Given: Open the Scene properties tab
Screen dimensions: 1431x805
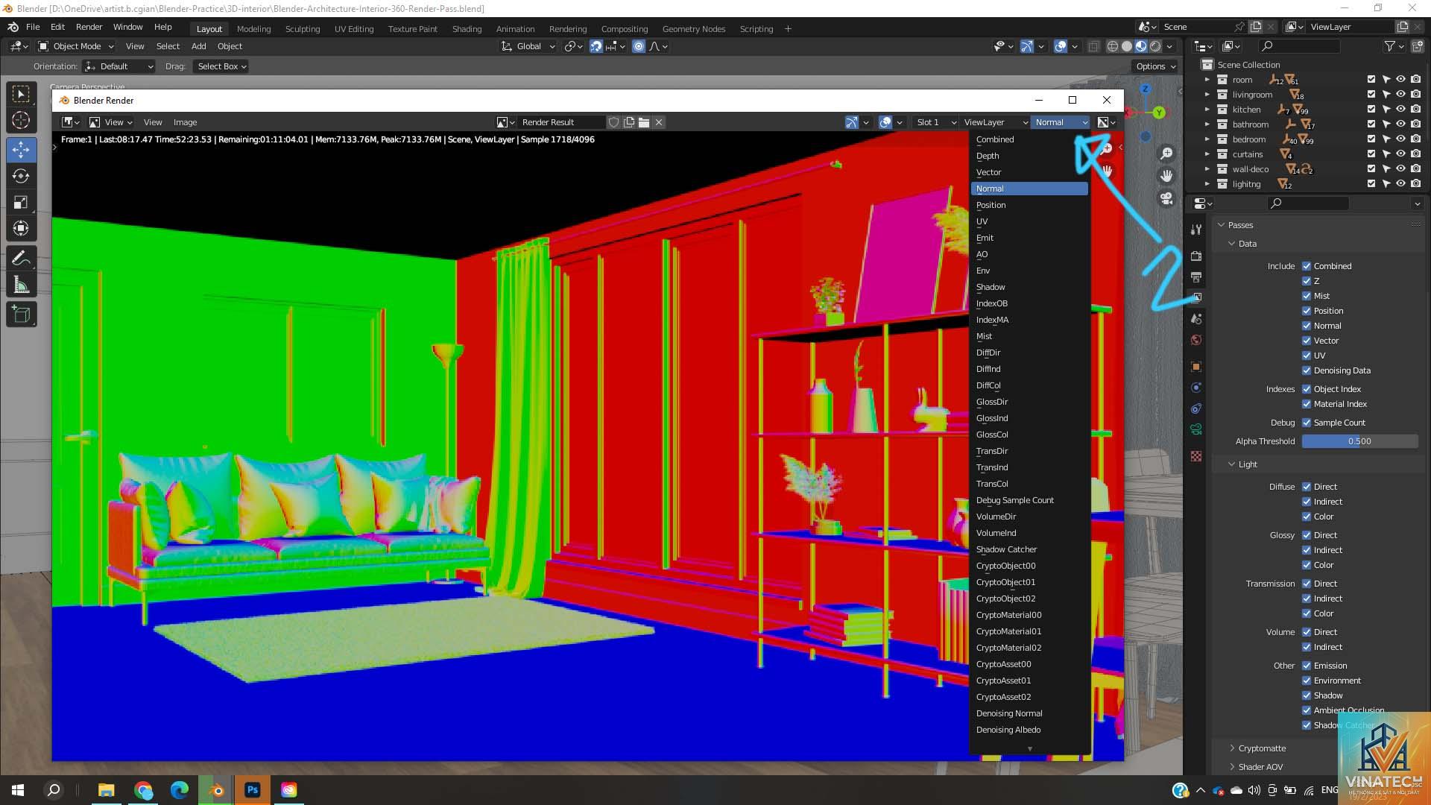Looking at the screenshot, I should tap(1196, 319).
